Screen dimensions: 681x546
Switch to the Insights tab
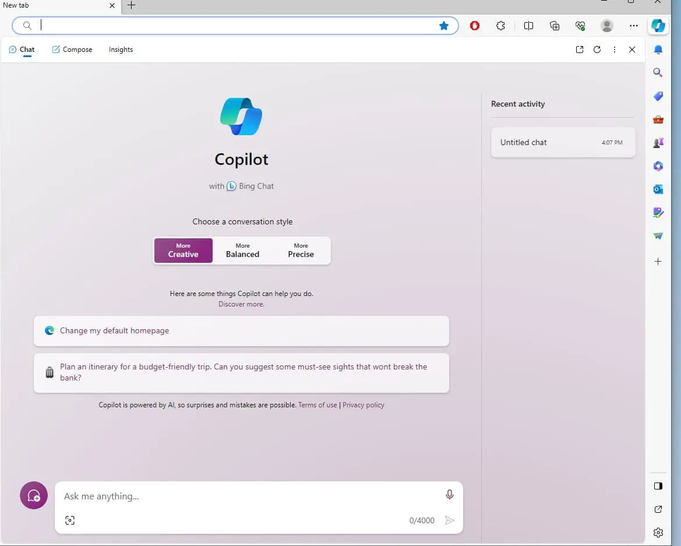tap(121, 50)
